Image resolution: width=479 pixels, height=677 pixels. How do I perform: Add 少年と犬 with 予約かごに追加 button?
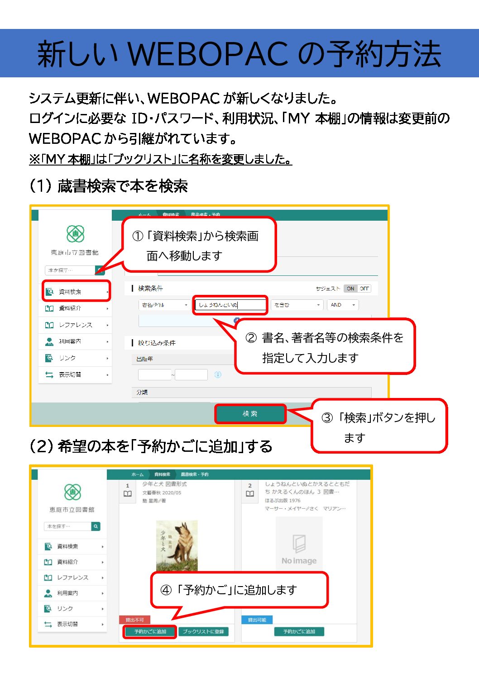click(x=150, y=632)
